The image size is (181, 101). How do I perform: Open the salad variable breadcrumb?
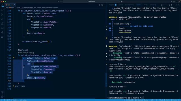pyautogui.click(x=56, y=8)
